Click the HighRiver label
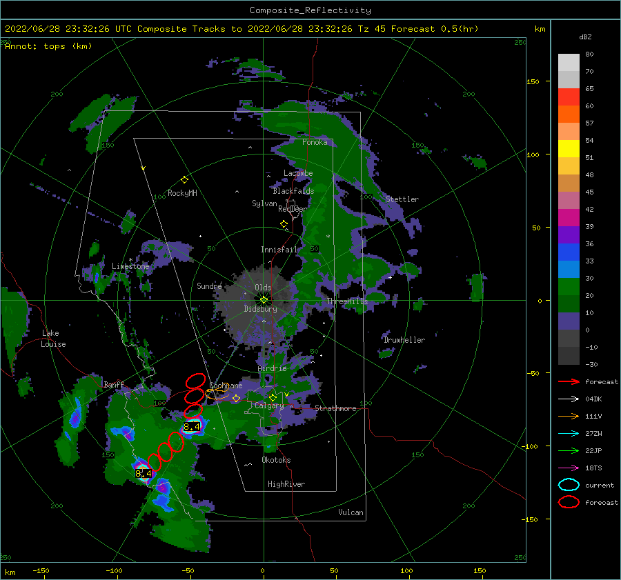 [286, 484]
